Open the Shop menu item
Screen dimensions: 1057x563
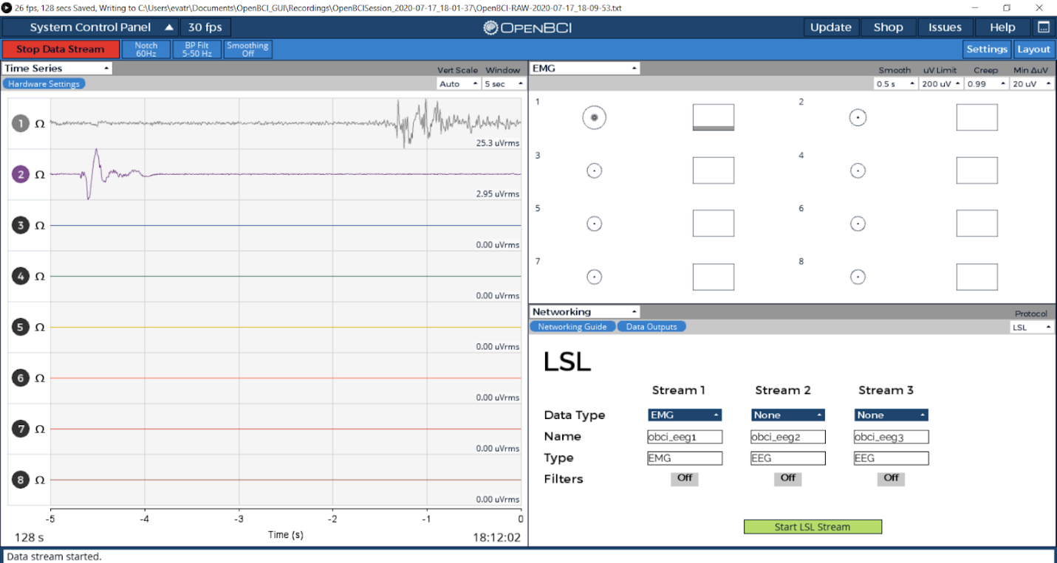(889, 27)
